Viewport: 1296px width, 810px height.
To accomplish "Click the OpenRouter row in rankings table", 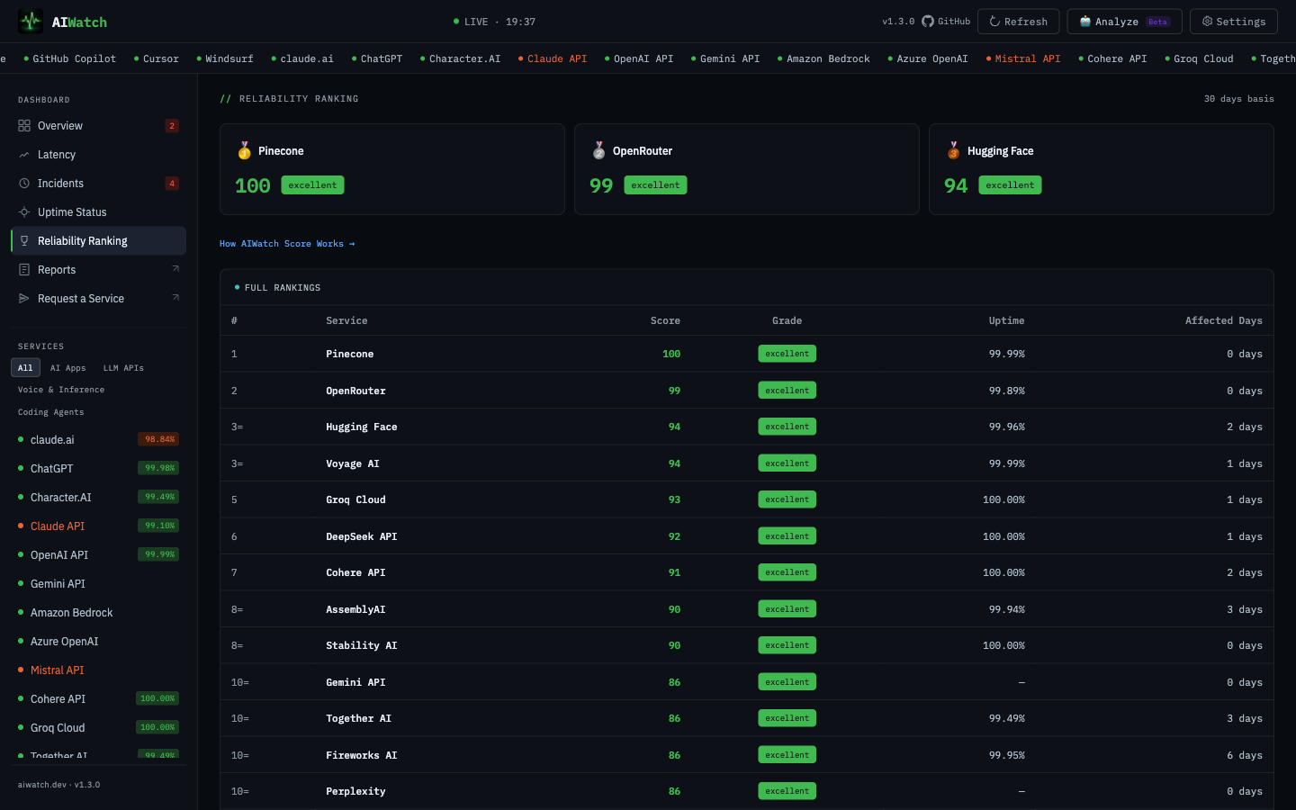I will pos(746,391).
